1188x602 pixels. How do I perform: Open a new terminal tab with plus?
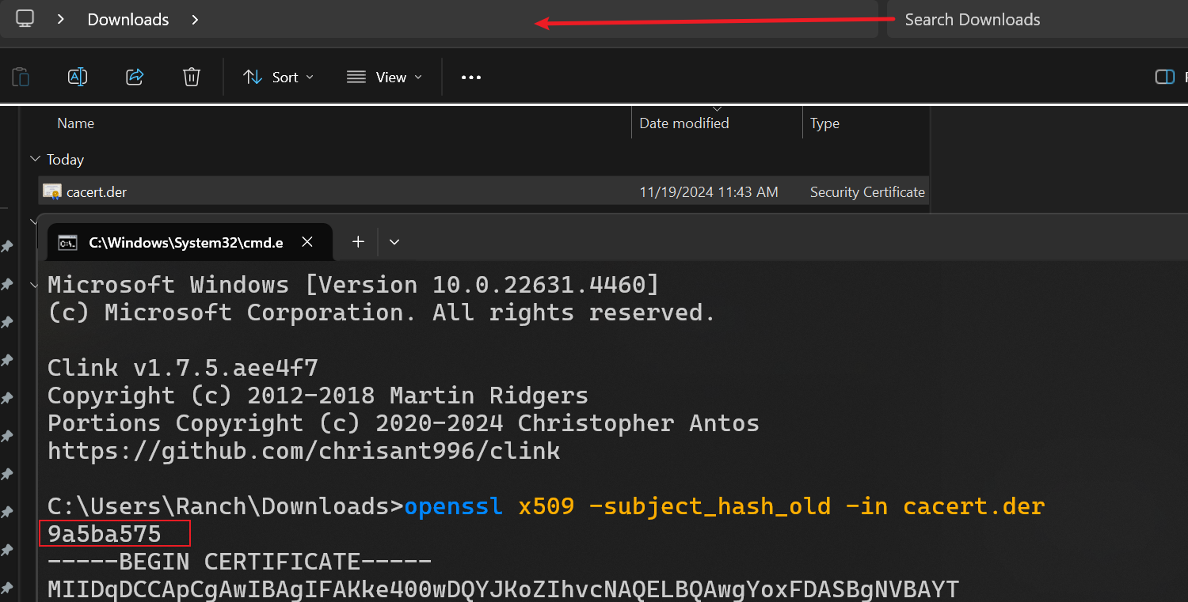pos(358,242)
